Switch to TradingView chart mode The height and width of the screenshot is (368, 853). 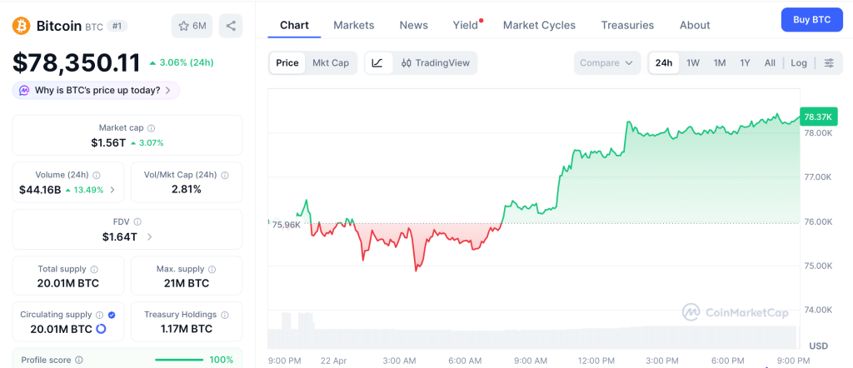tap(435, 63)
